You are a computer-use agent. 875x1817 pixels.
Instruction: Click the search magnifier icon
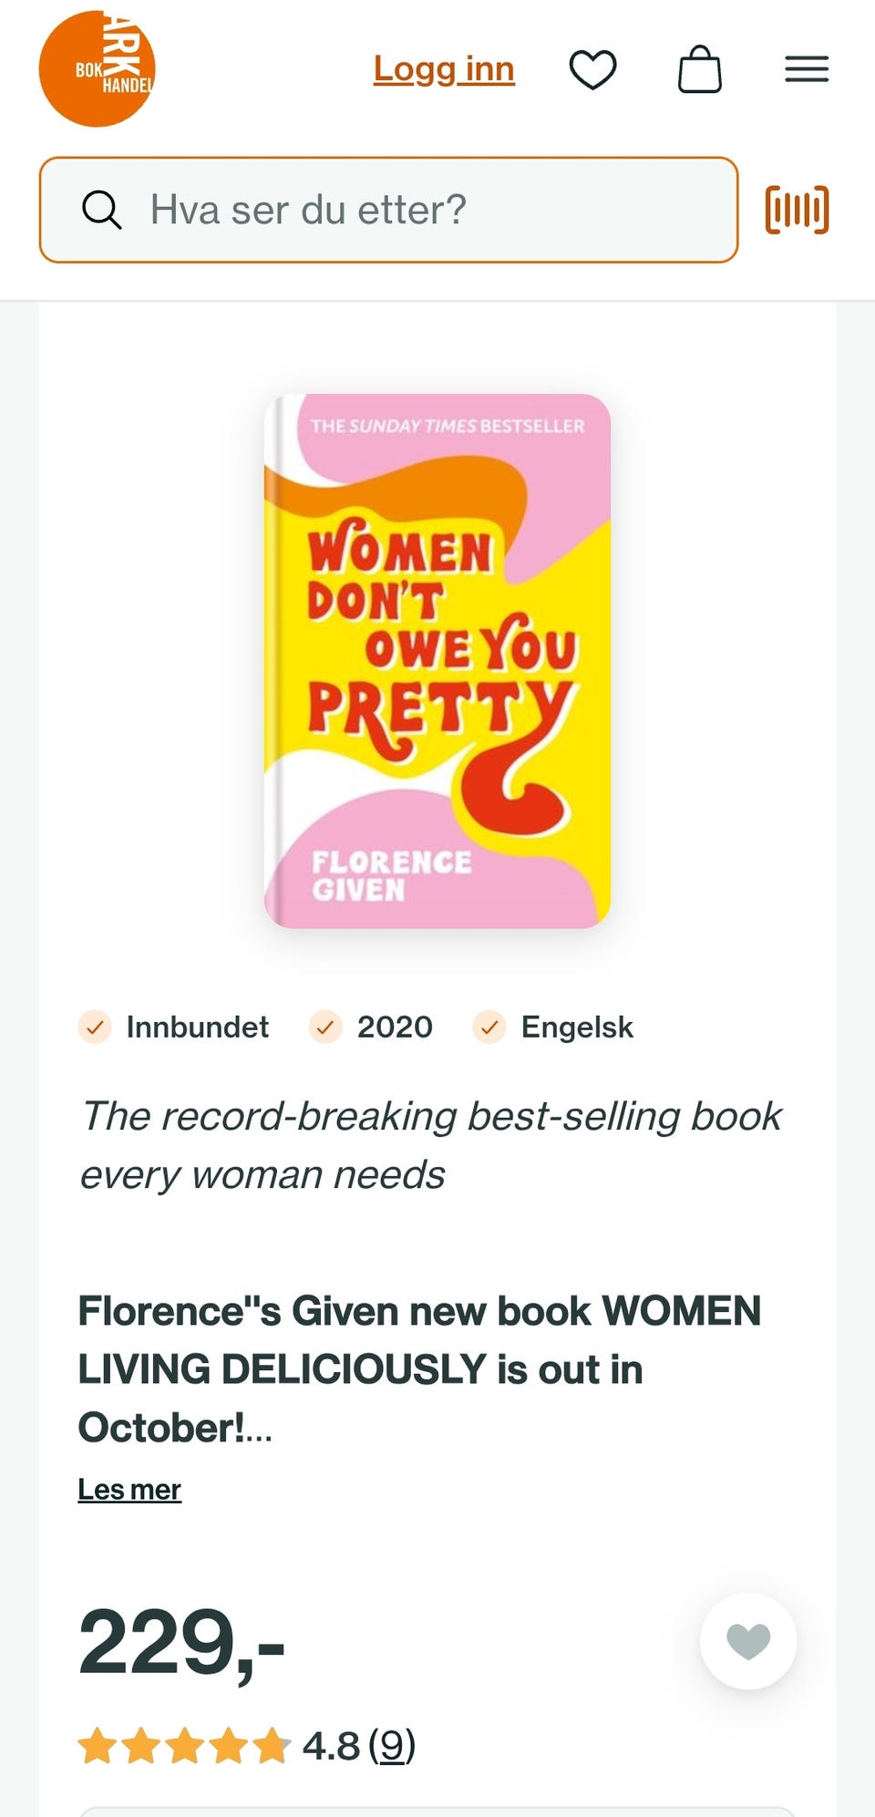[x=101, y=210]
